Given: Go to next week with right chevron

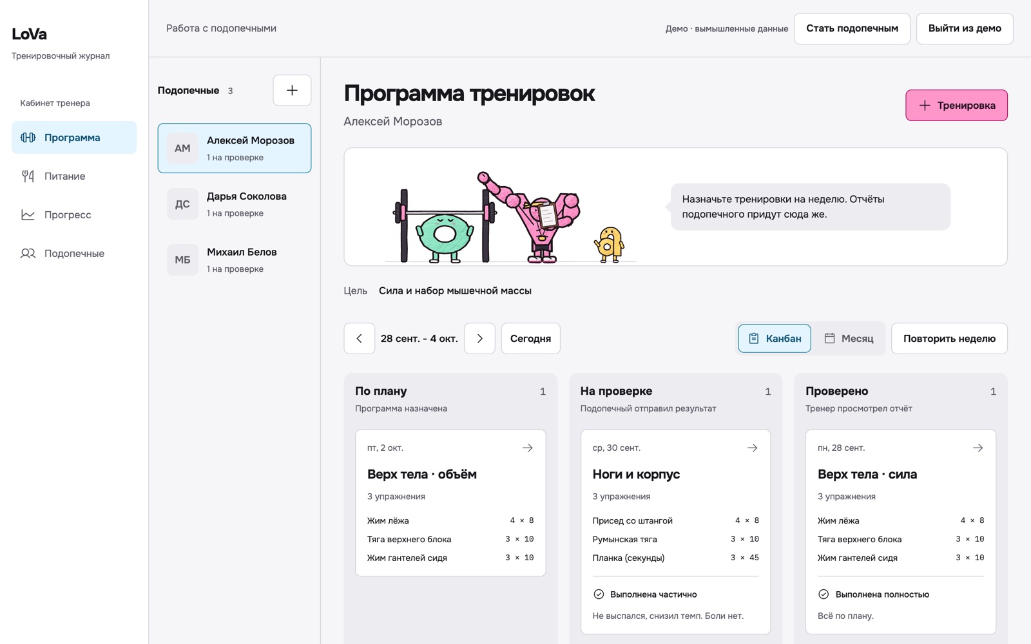Looking at the screenshot, I should [479, 338].
